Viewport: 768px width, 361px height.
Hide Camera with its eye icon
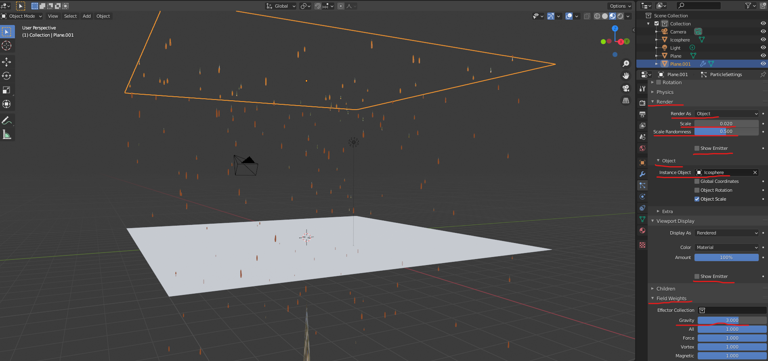pos(763,31)
